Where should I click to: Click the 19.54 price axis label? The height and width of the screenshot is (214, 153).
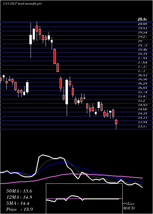[142, 32]
